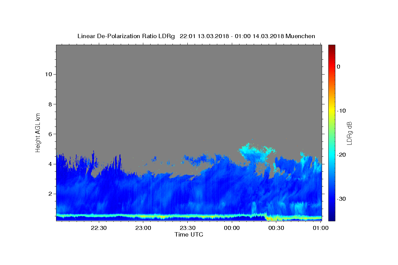The width and height of the screenshot is (398, 265).
Task: Click the colorbar value -10
Action: pyautogui.click(x=342, y=111)
